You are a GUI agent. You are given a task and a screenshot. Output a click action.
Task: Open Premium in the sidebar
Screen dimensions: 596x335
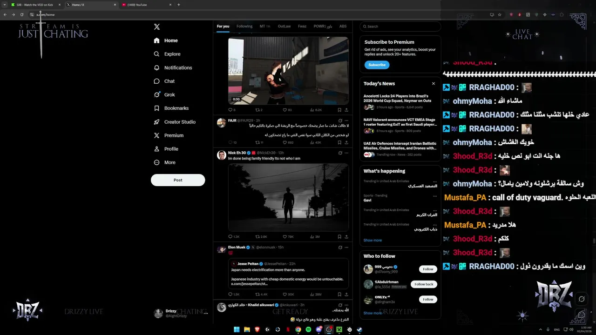[168, 135]
